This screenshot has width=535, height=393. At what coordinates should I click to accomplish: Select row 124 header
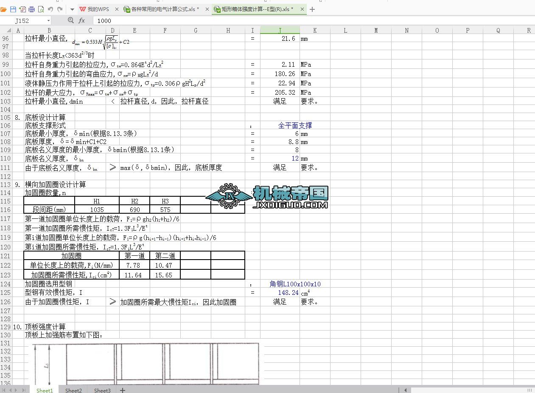point(6,284)
